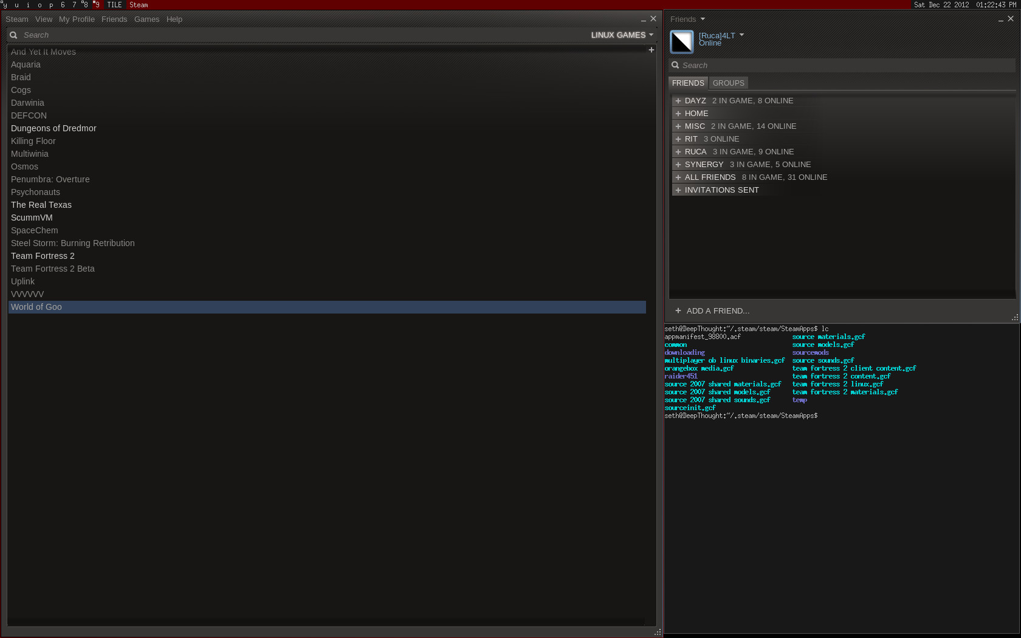
Task: Click the TILE layout indicator in the top bar
Action: [x=114, y=4]
